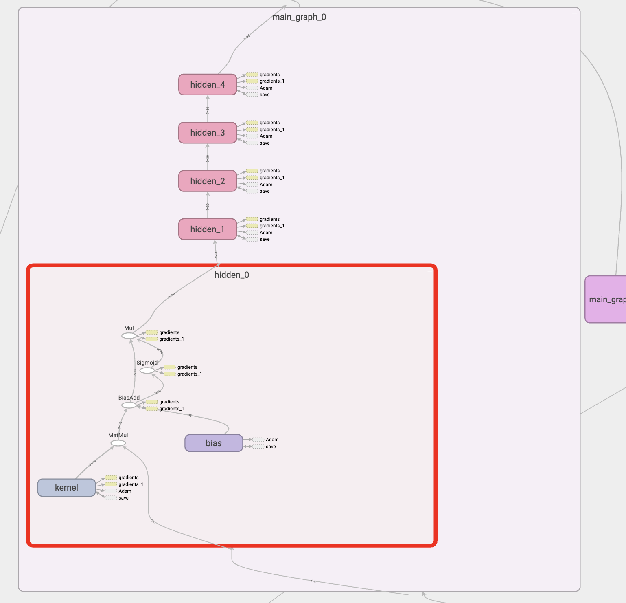626x603 pixels.
Task: Select the MatMul operation node
Action: (117, 443)
